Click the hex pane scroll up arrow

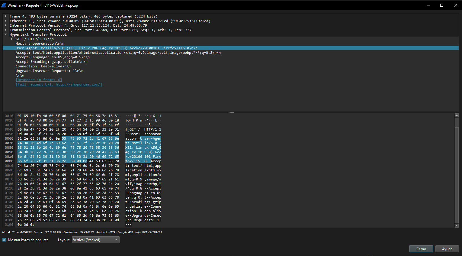456,115
